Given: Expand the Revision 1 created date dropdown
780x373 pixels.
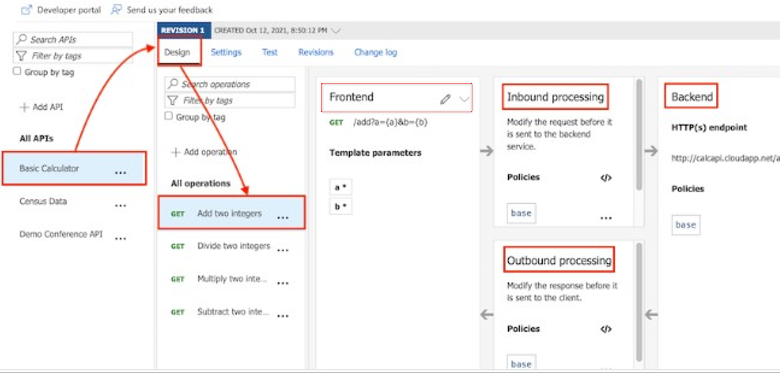Looking at the screenshot, I should pyautogui.click(x=336, y=31).
